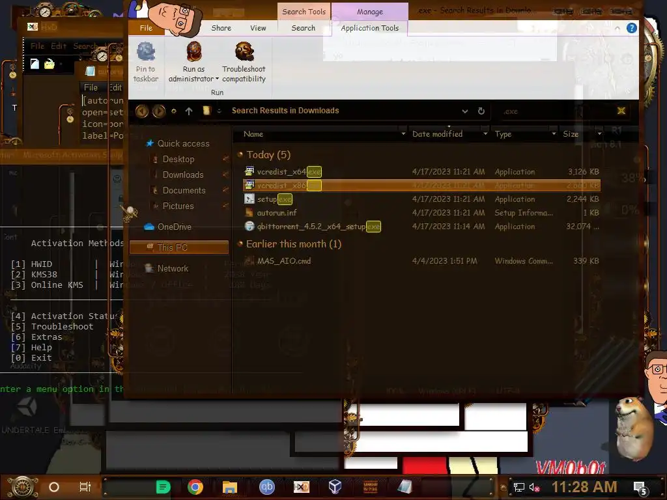Image resolution: width=667 pixels, height=500 pixels.
Task: Switch to the Share ribbon tab
Action: point(221,27)
